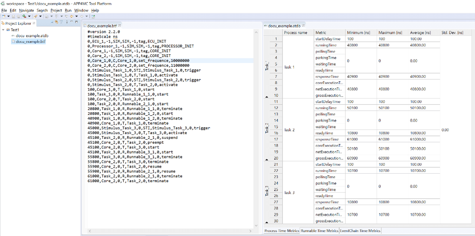475x236 pixels.
Task: Switch to EventChain Time Metrics tab
Action: pyautogui.click(x=360, y=231)
